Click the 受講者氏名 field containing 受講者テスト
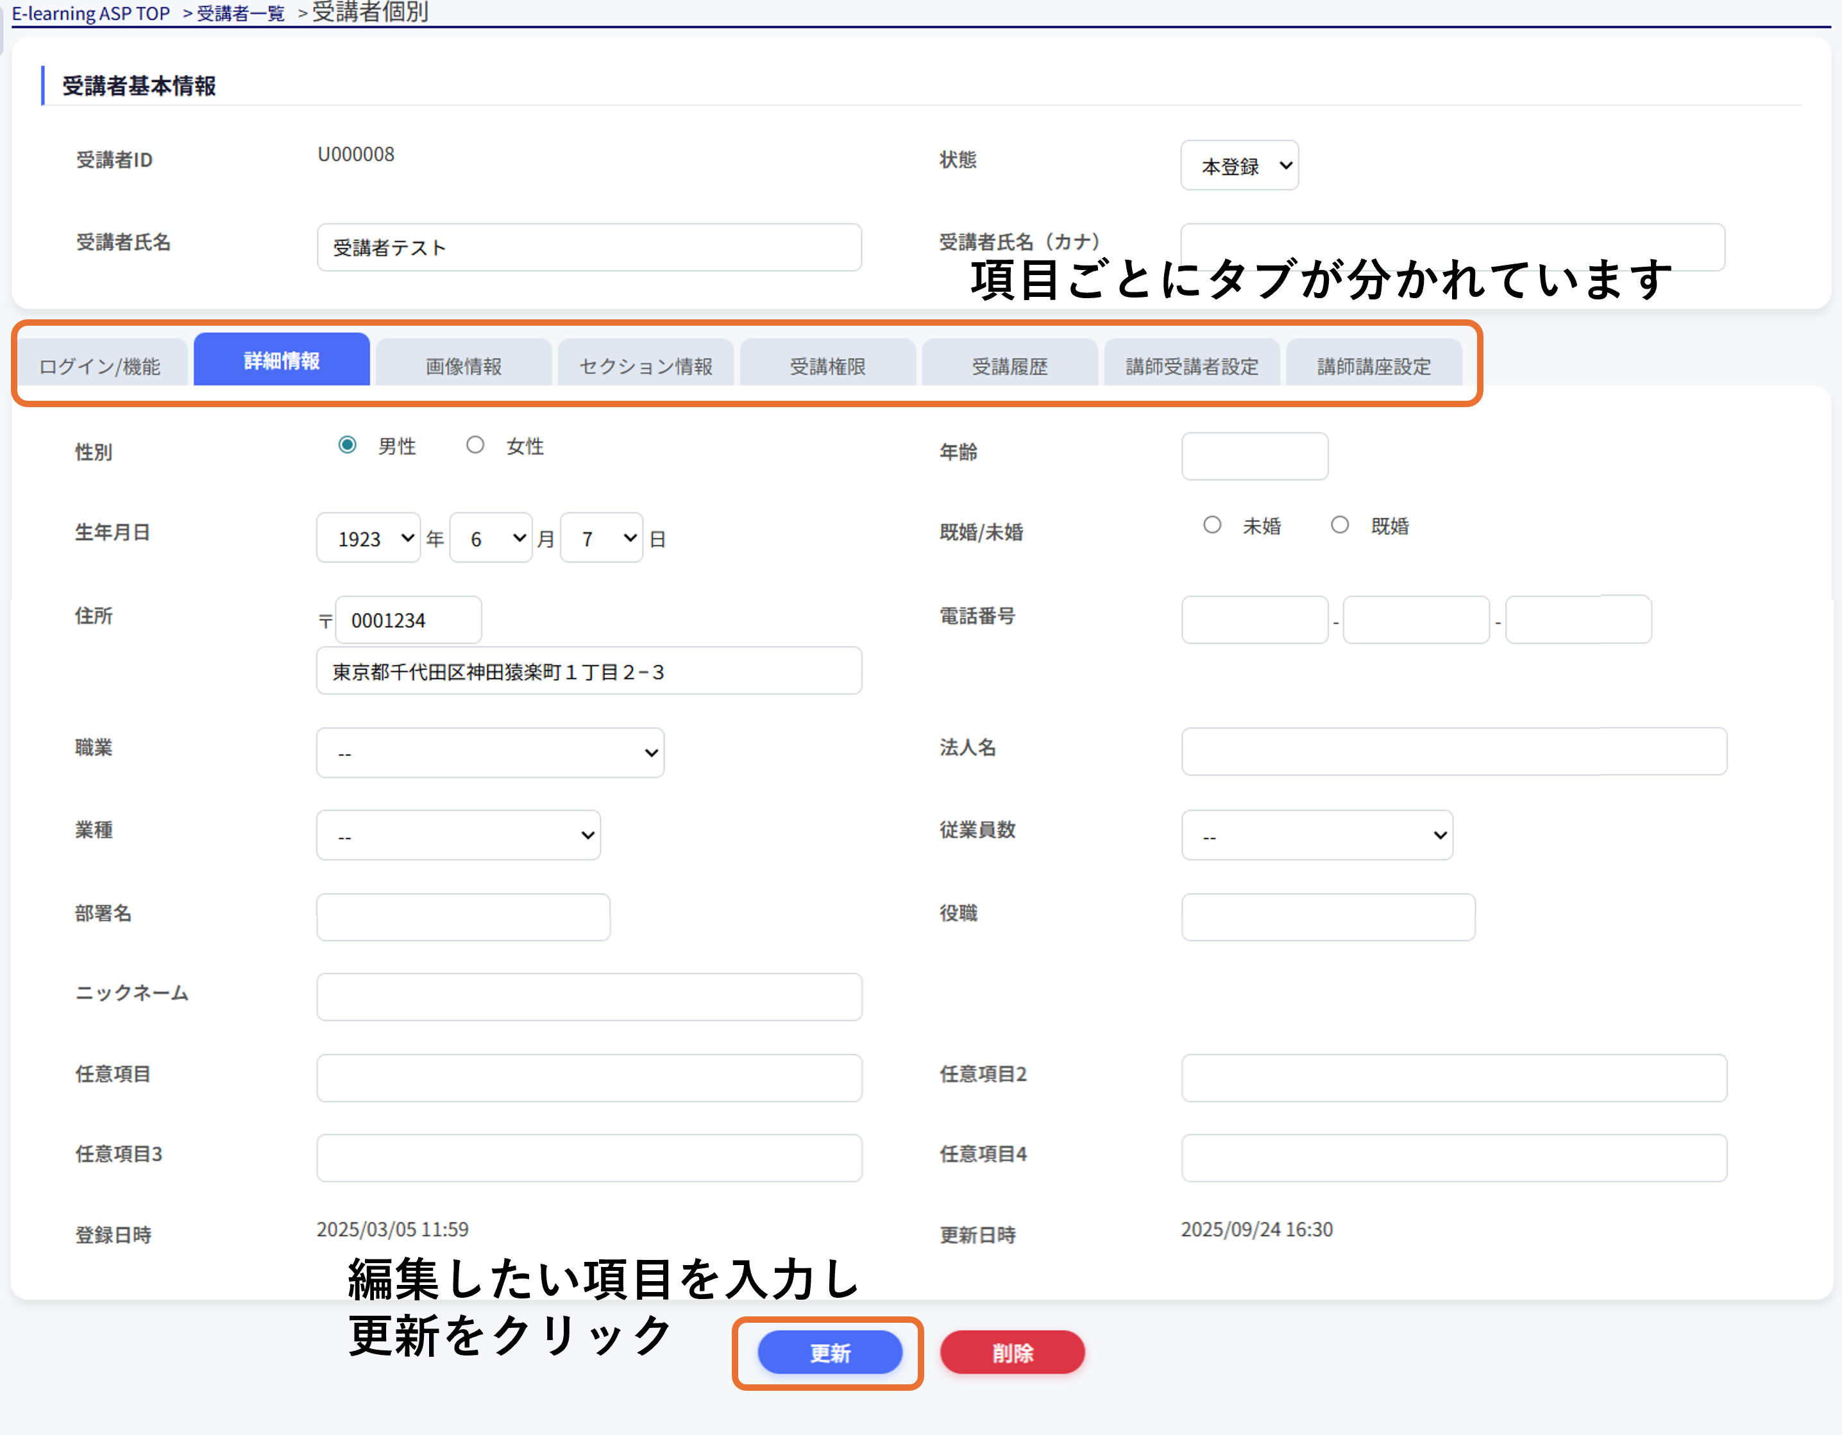The width and height of the screenshot is (1842, 1435). pos(589,247)
